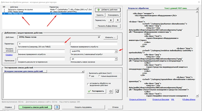Close the data processing actions dialog
Screen dimensions: 202x111
pyautogui.click(x=199, y=2)
